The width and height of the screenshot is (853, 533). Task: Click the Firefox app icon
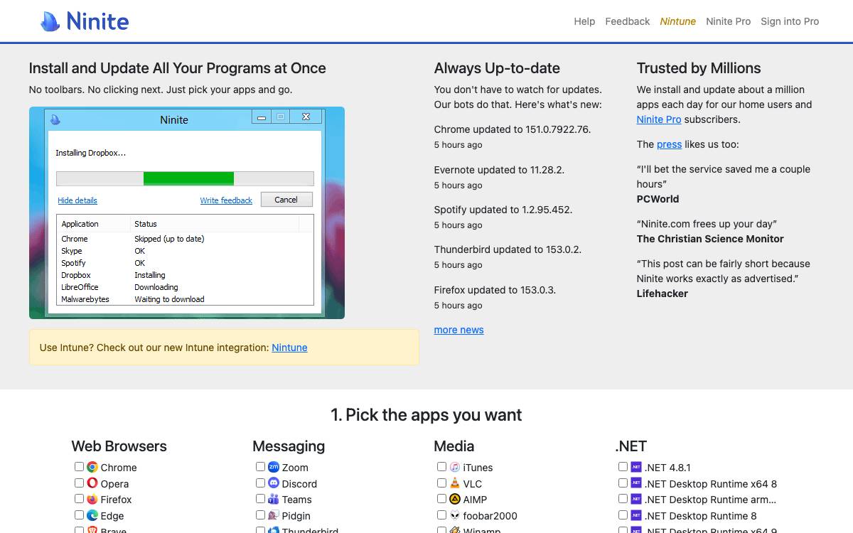coord(92,500)
